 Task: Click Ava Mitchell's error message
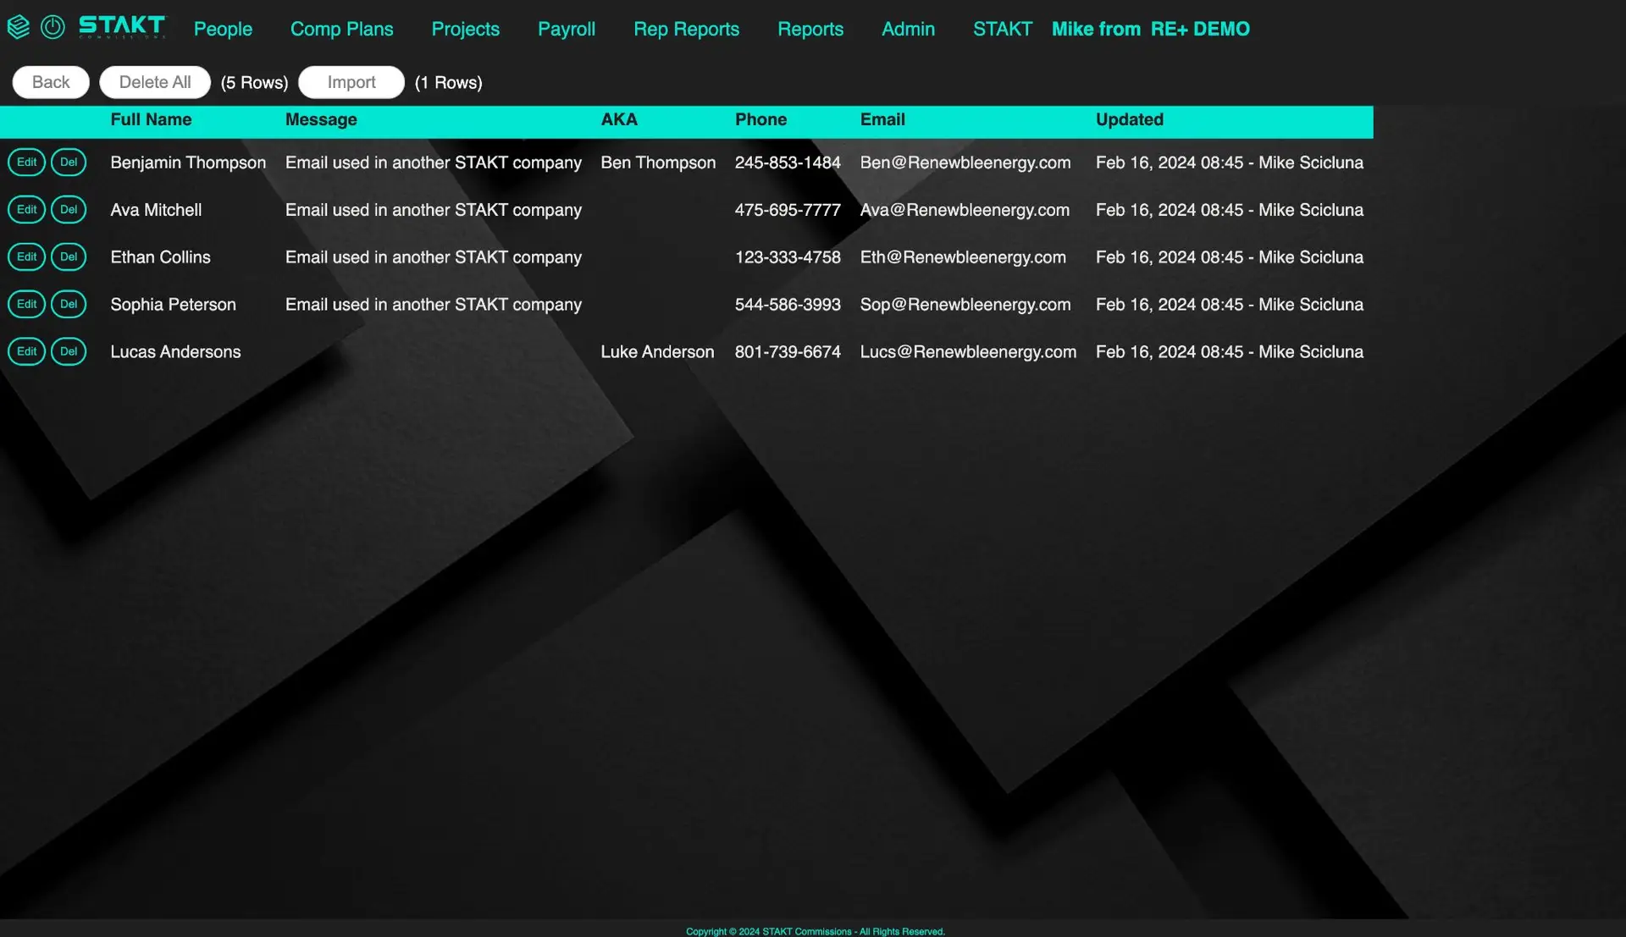coord(434,210)
